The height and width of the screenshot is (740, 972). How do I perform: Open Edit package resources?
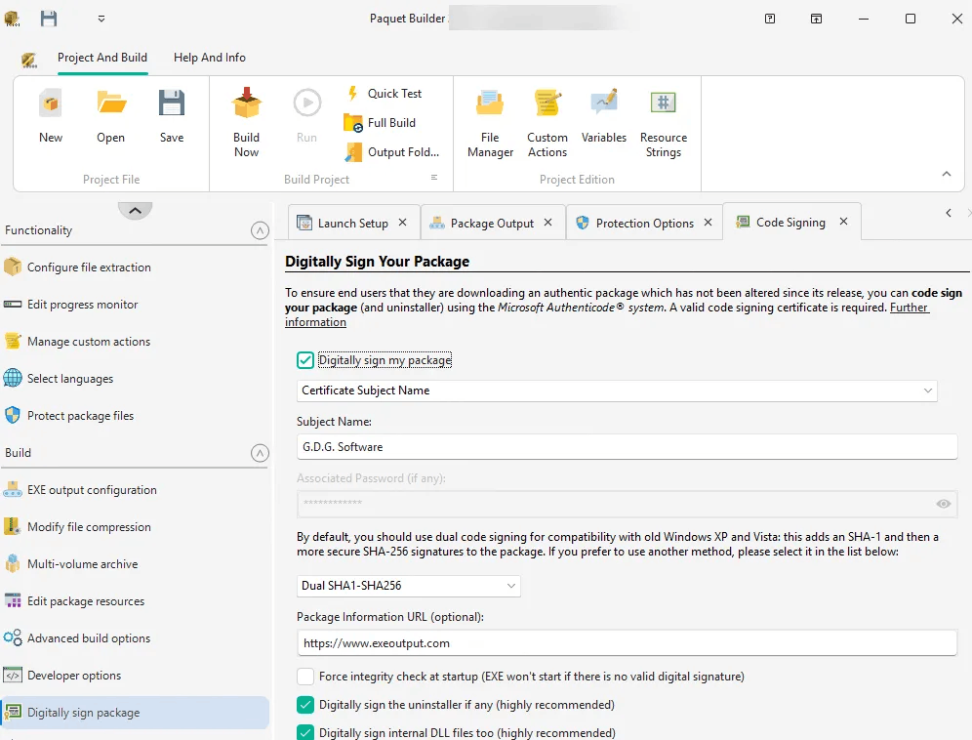click(x=135, y=601)
